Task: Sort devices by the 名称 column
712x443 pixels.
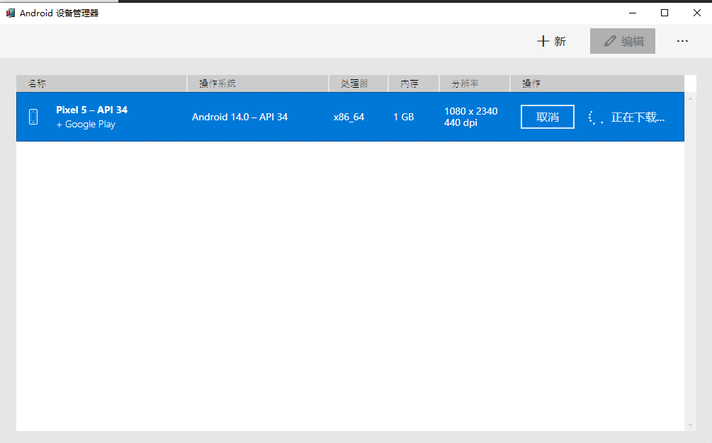Action: pos(33,83)
